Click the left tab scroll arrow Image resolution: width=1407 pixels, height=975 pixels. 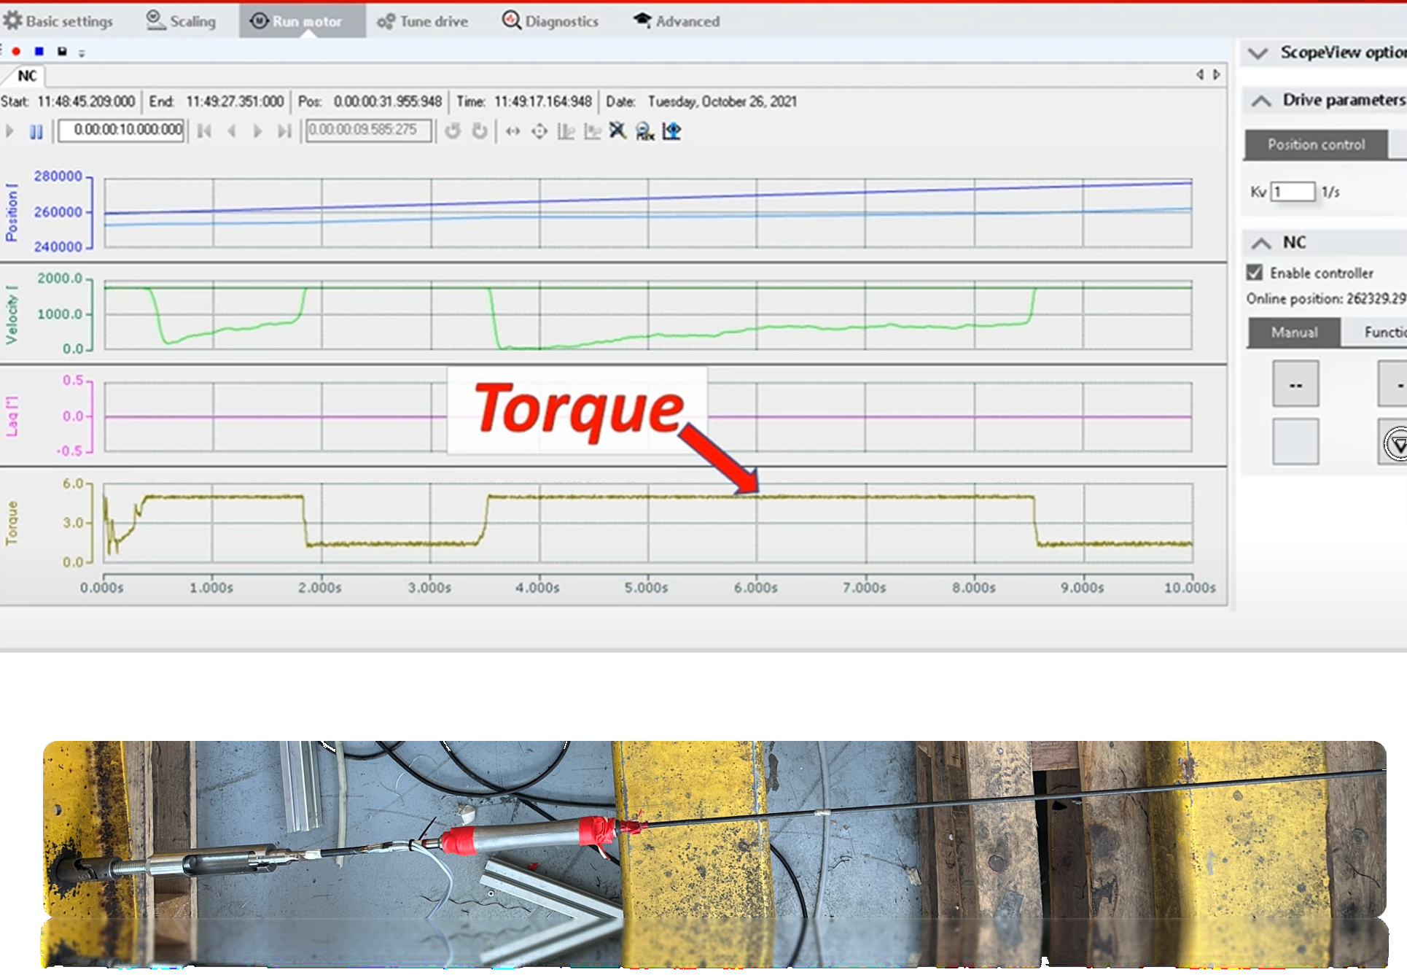1199,74
